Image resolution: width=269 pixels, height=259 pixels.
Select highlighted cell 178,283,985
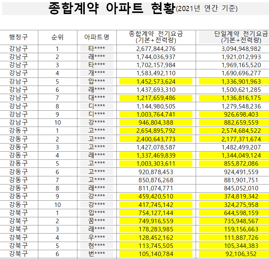point(156,229)
